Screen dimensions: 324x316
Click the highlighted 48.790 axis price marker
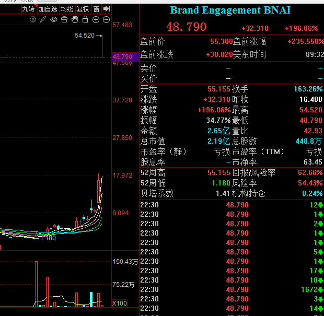point(125,56)
